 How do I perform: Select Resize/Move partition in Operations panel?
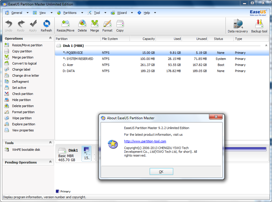point(27,45)
